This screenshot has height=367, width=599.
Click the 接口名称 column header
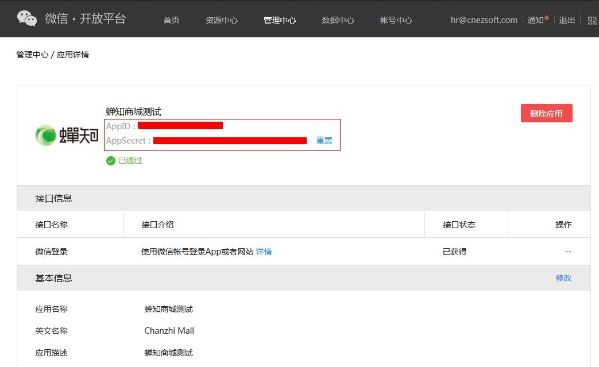click(x=52, y=225)
